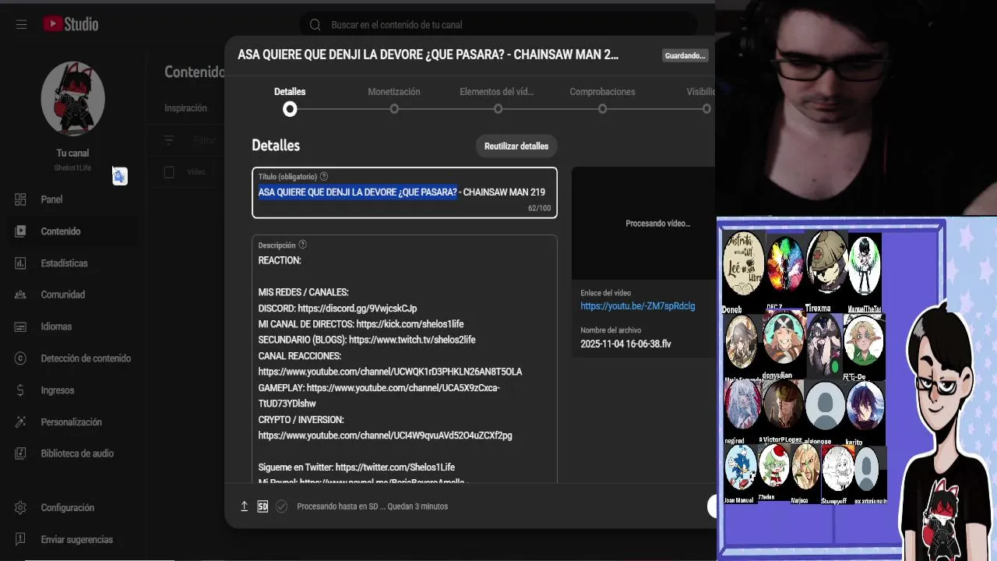Click the Enviar sugerencias feedback icon
This screenshot has height=561, width=997.
coord(21,539)
